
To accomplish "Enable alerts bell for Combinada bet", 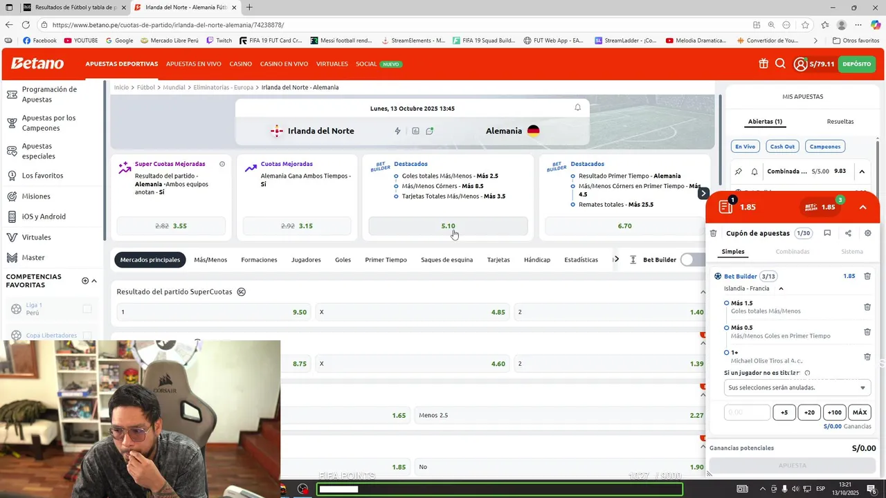I will coord(754,172).
